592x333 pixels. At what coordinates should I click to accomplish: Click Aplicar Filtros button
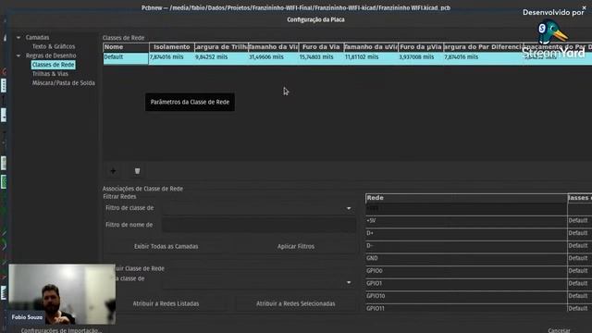[x=296, y=246]
